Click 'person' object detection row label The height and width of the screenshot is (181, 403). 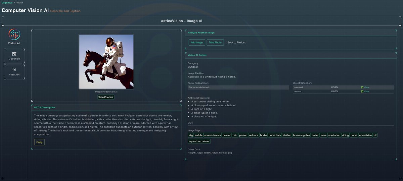coord(298,91)
